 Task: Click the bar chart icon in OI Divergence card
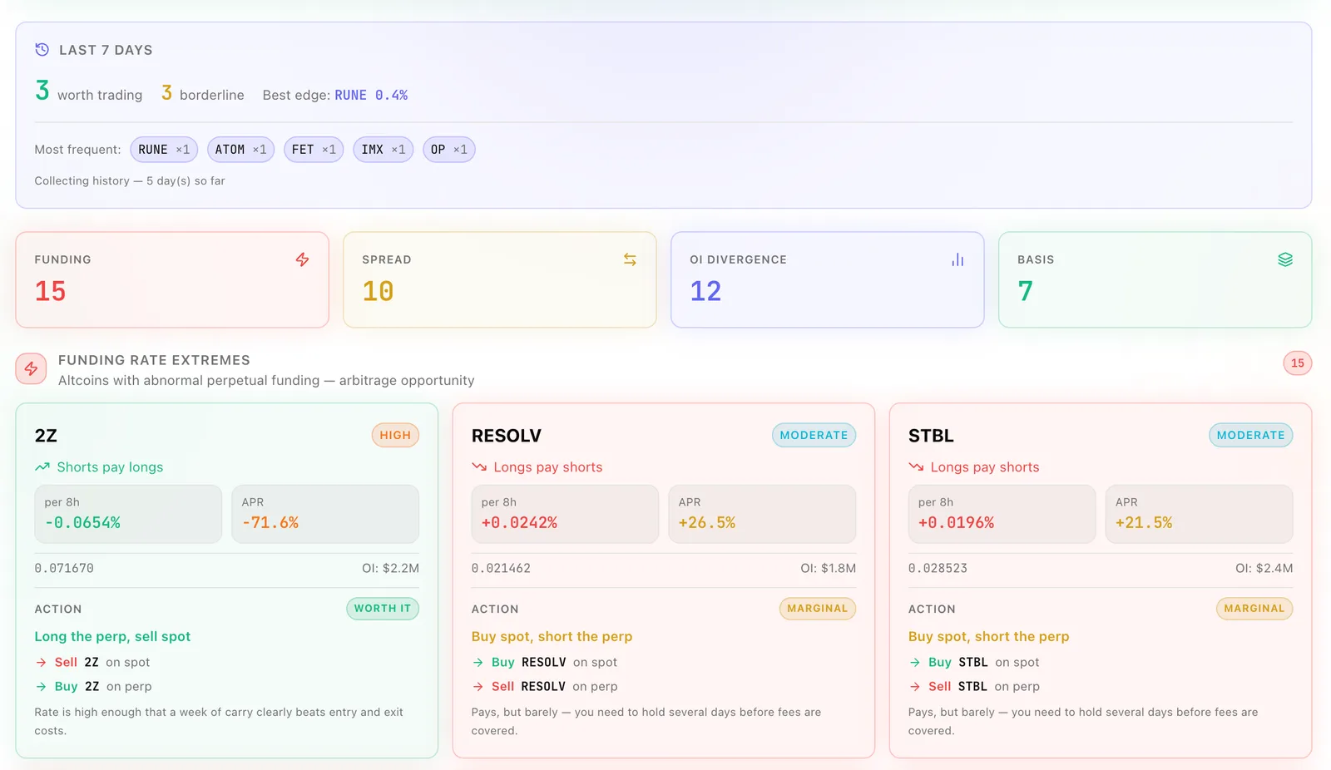(957, 259)
